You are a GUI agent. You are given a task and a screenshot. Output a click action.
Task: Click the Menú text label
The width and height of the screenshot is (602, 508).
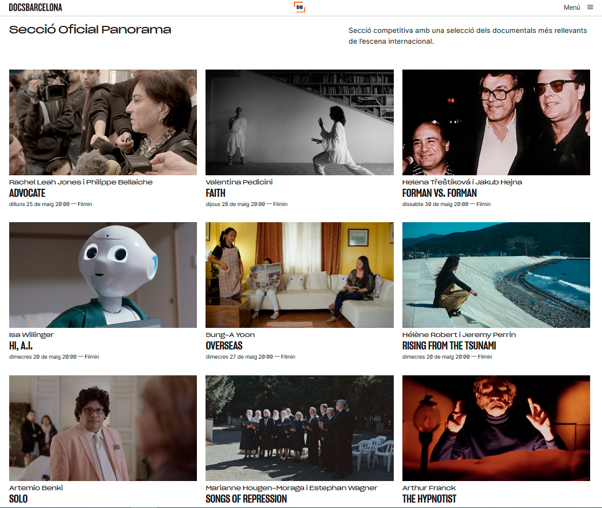[x=571, y=8]
